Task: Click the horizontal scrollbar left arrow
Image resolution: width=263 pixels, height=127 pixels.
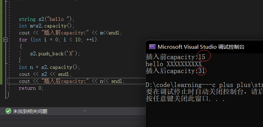Action: pos(84,111)
